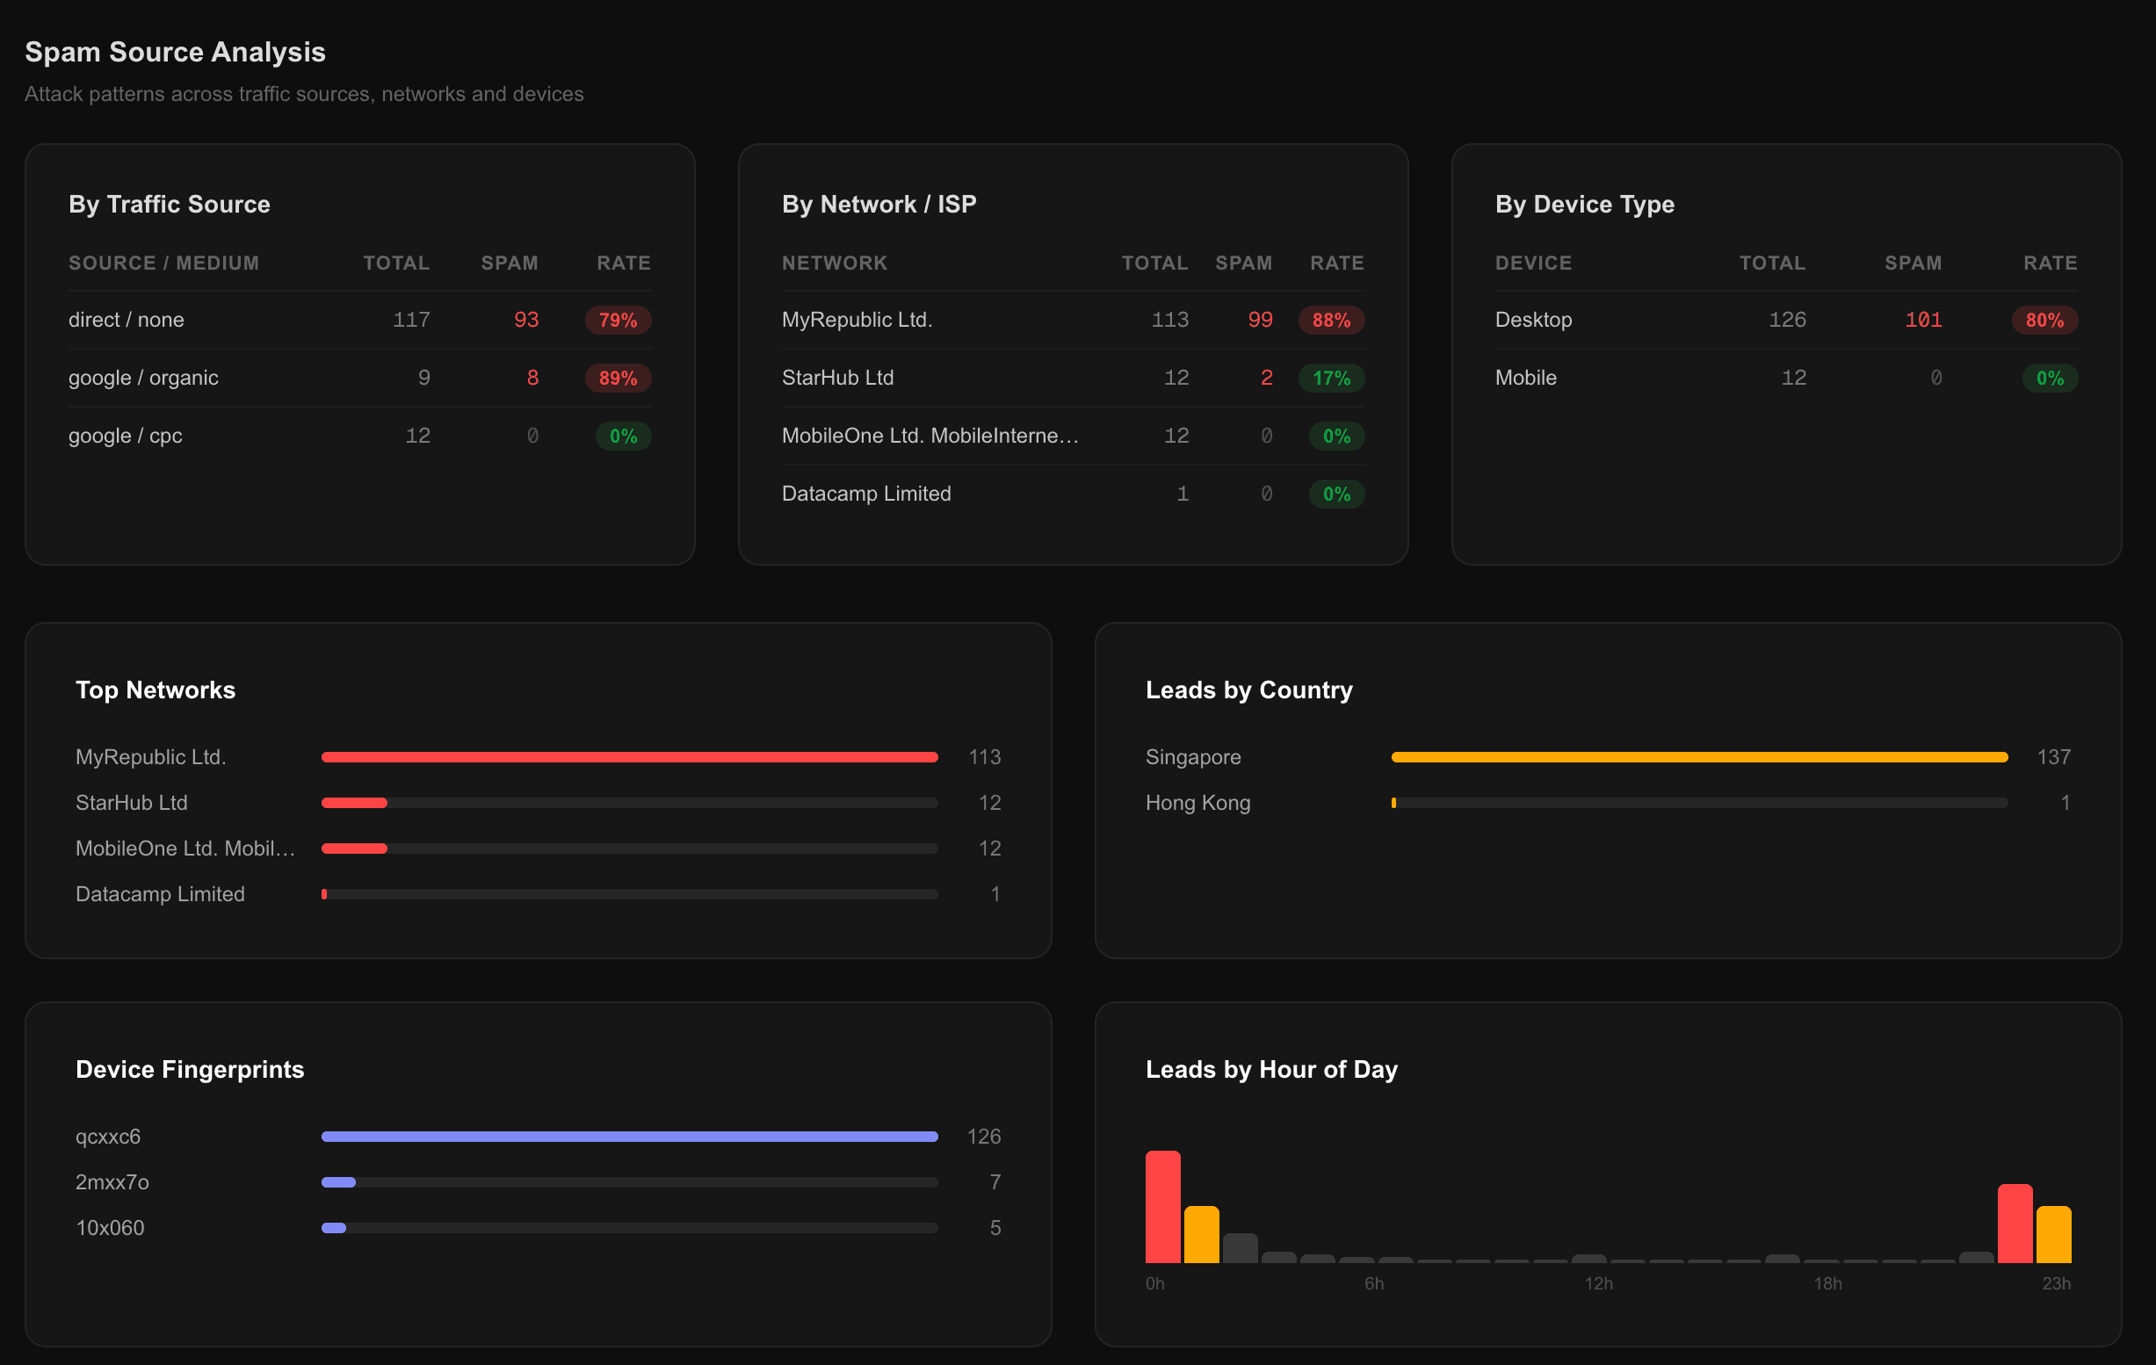Click the orange 23h bar in hourly chart
This screenshot has width=2156, height=1365.
pos(2053,1234)
